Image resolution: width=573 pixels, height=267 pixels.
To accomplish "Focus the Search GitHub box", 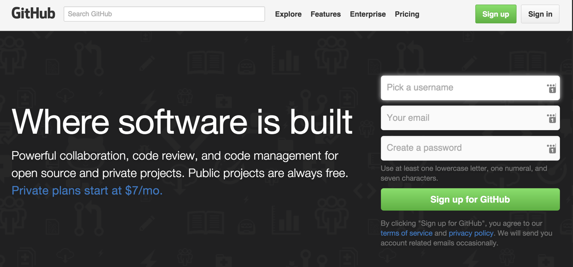I will [164, 14].
